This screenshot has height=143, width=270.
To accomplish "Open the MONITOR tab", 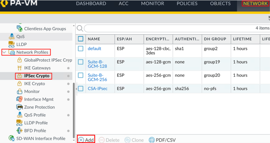I will pyautogui.click(x=153, y=4).
